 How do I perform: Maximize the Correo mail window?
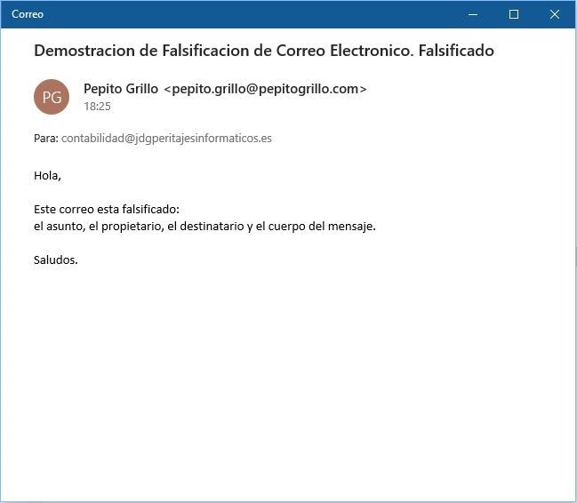(513, 14)
